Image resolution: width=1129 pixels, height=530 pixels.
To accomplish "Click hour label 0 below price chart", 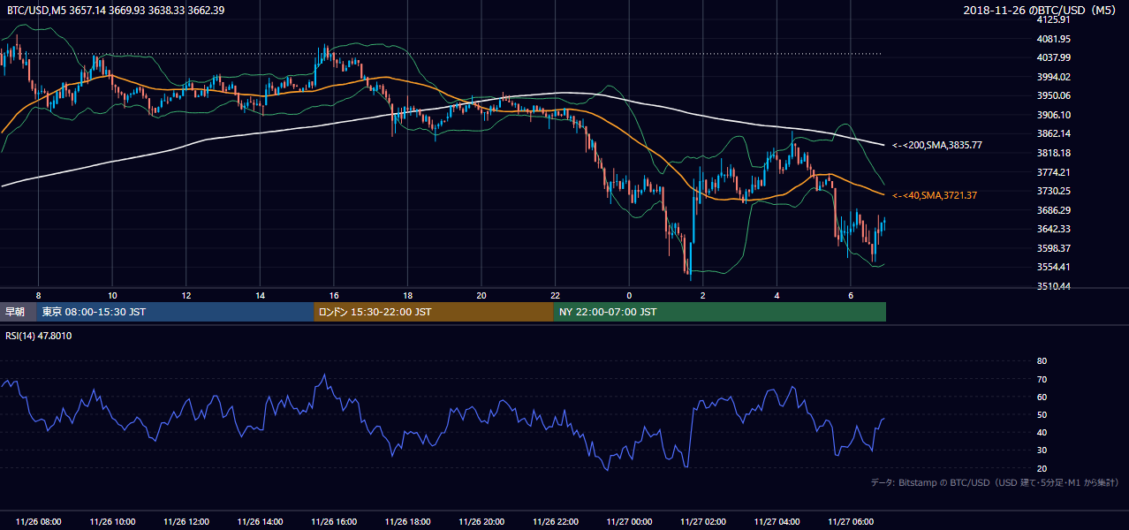I will click(x=629, y=295).
